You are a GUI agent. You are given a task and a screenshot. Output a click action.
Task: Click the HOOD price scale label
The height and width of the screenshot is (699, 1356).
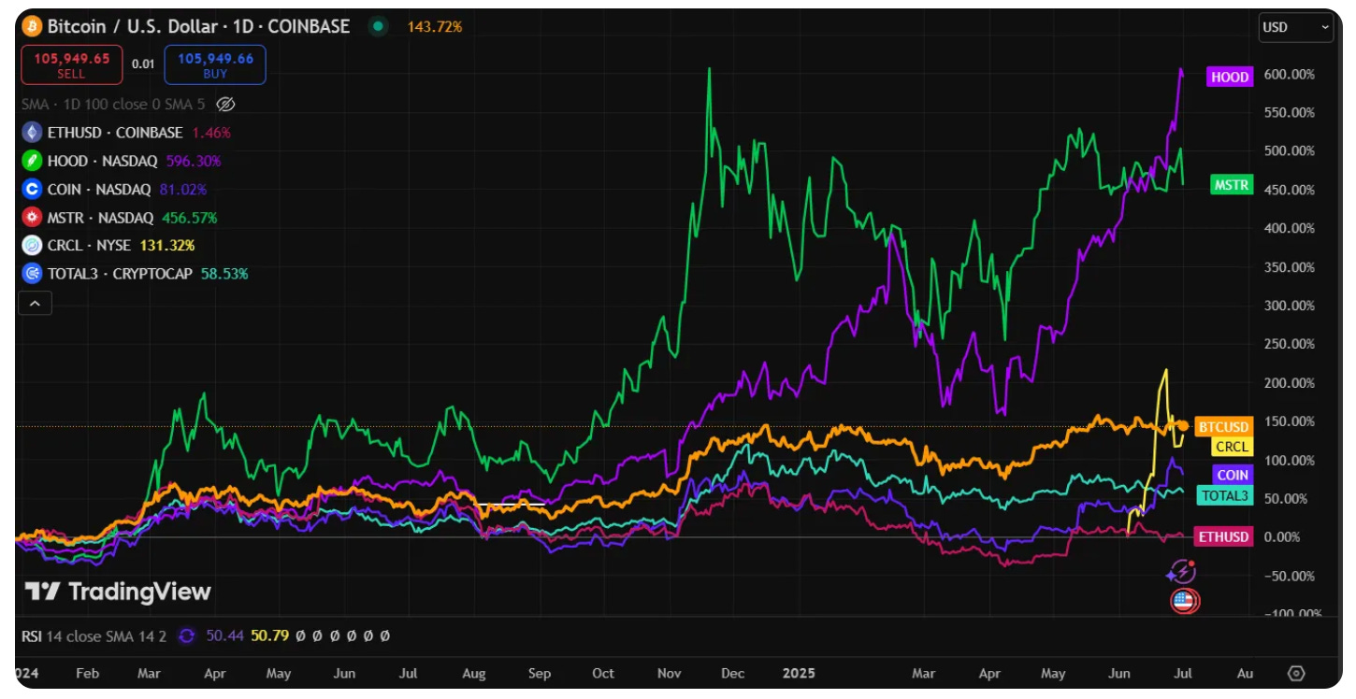pos(1230,77)
